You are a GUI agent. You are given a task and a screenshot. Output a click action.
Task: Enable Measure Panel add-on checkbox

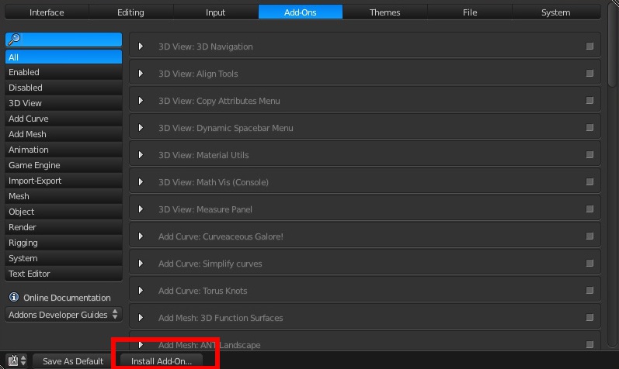[589, 209]
